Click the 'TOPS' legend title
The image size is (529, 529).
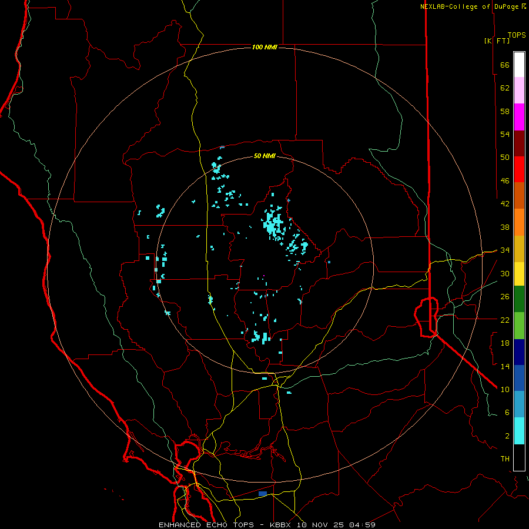517,35
